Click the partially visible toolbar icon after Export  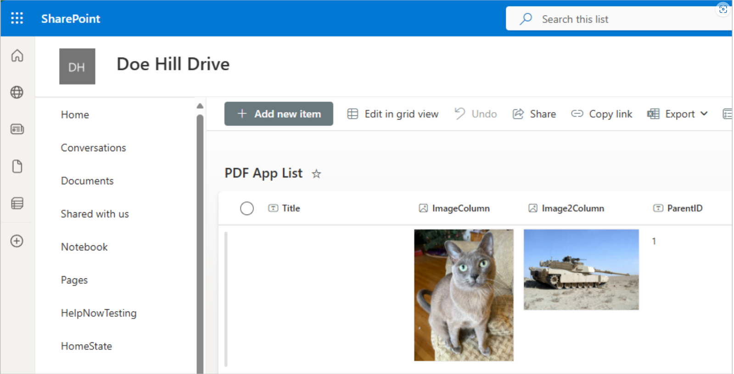727,114
